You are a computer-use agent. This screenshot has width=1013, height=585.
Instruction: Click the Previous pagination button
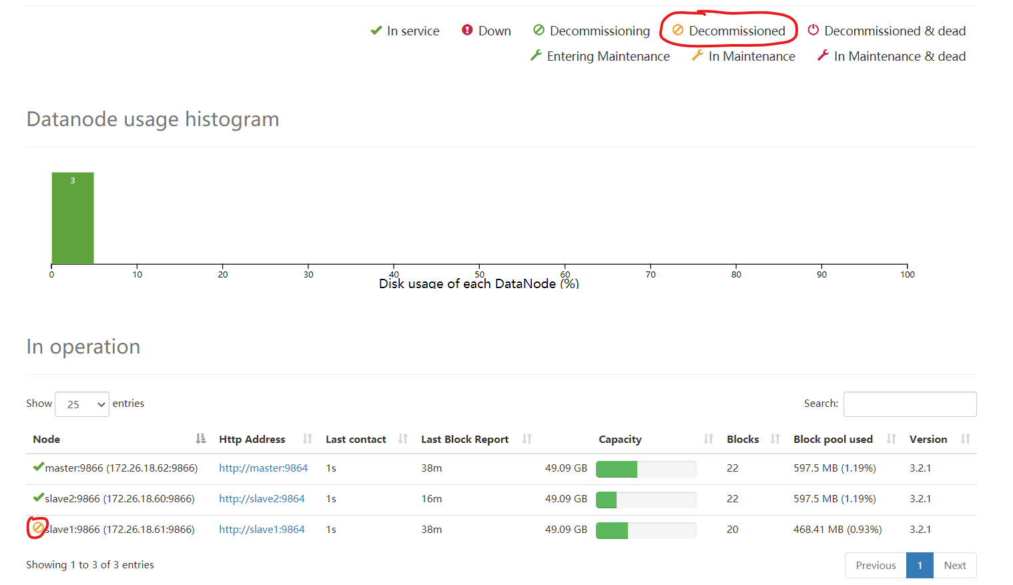pos(876,565)
